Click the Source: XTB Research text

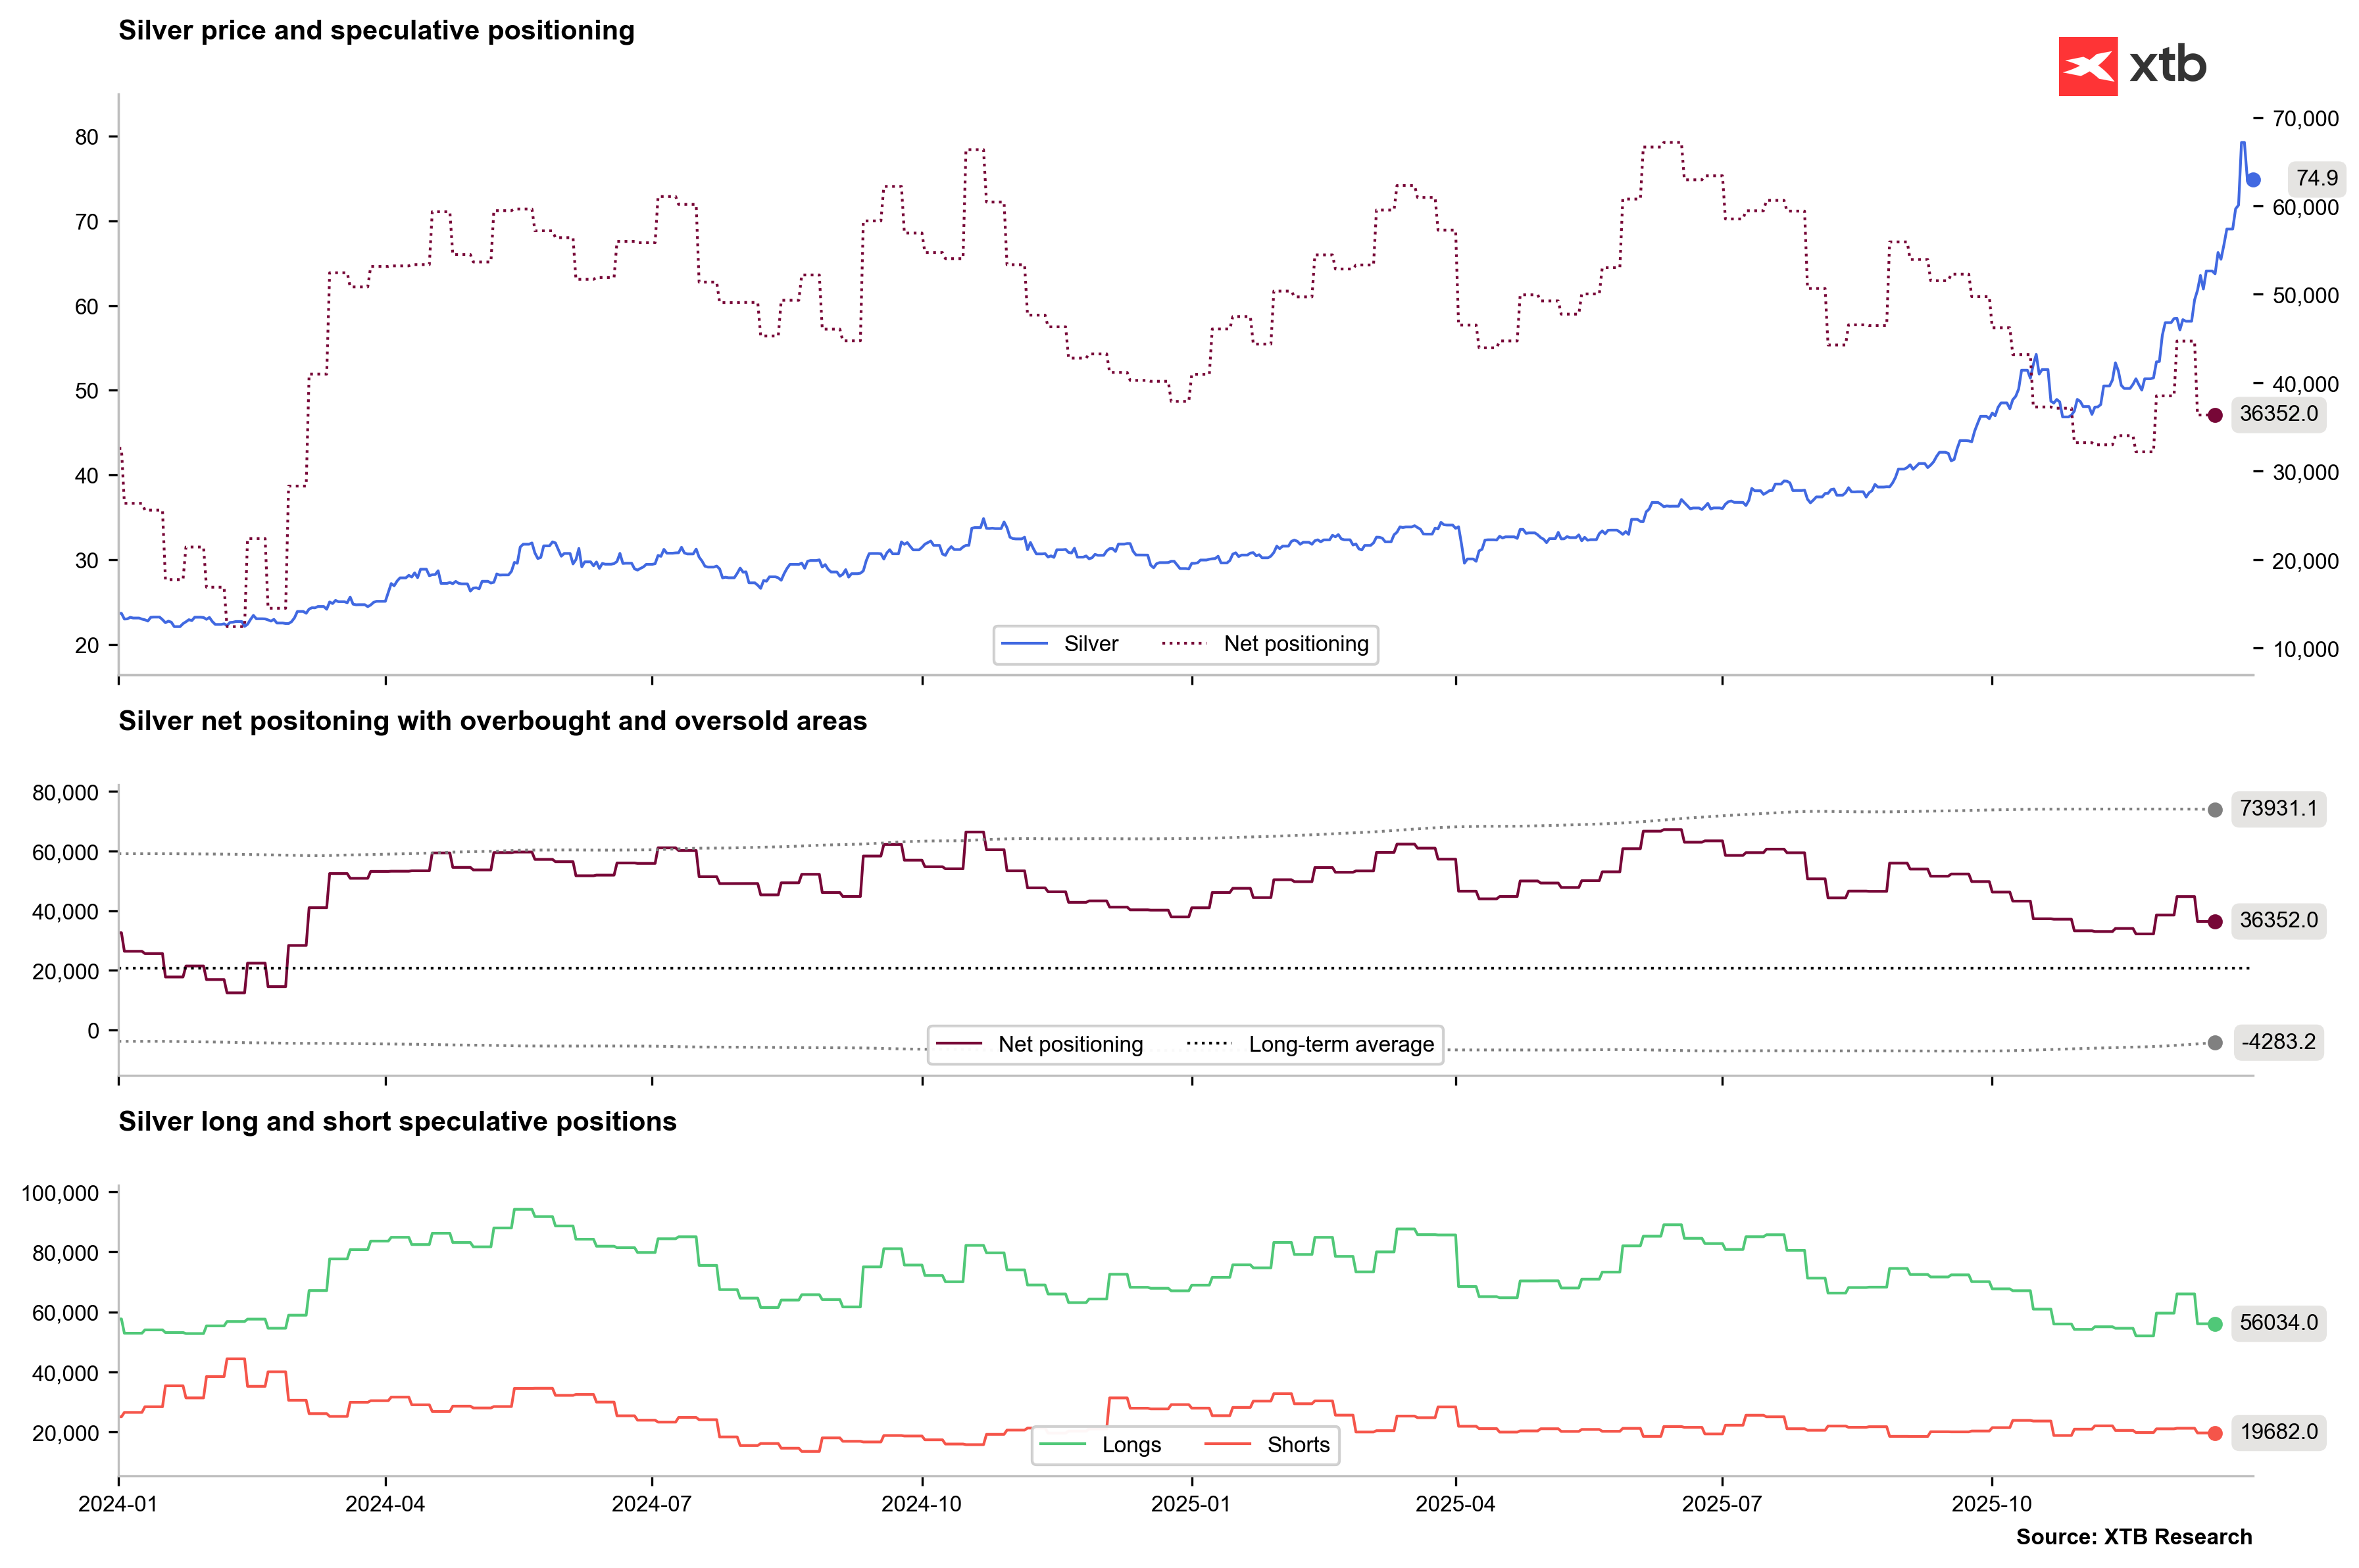coord(2133,1537)
